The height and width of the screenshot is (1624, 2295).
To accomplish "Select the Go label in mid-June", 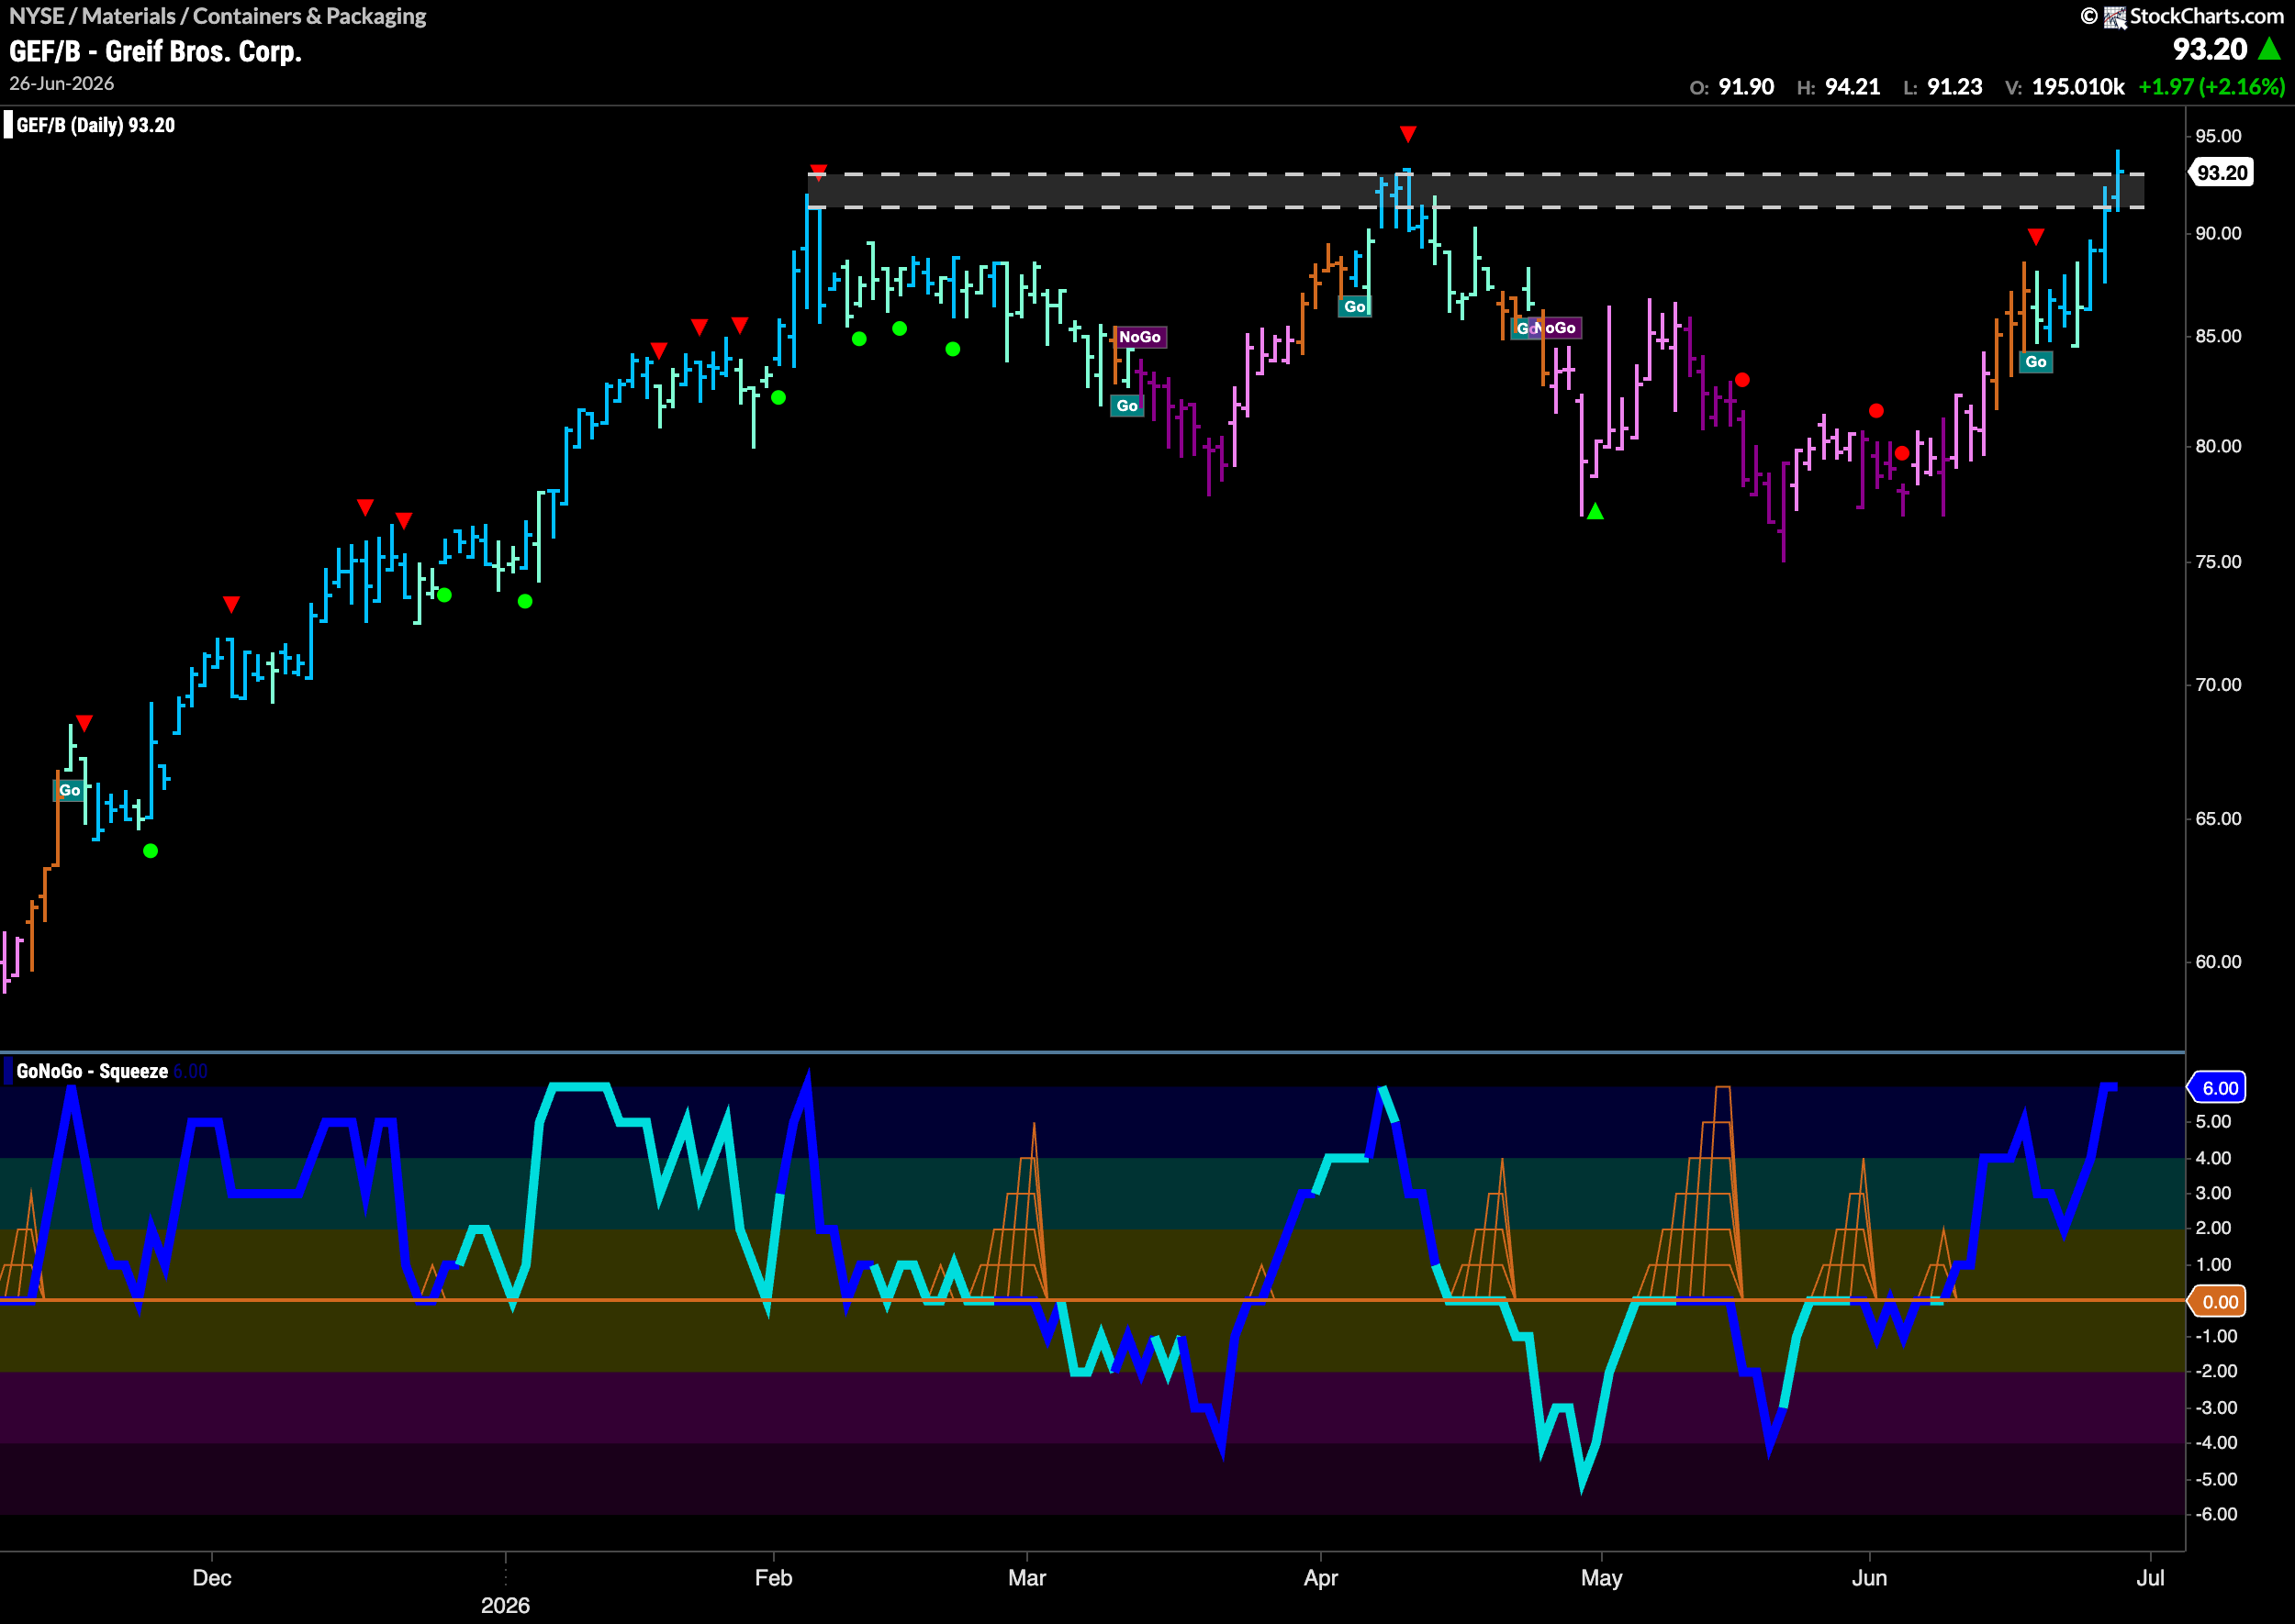I will 2036,362.
